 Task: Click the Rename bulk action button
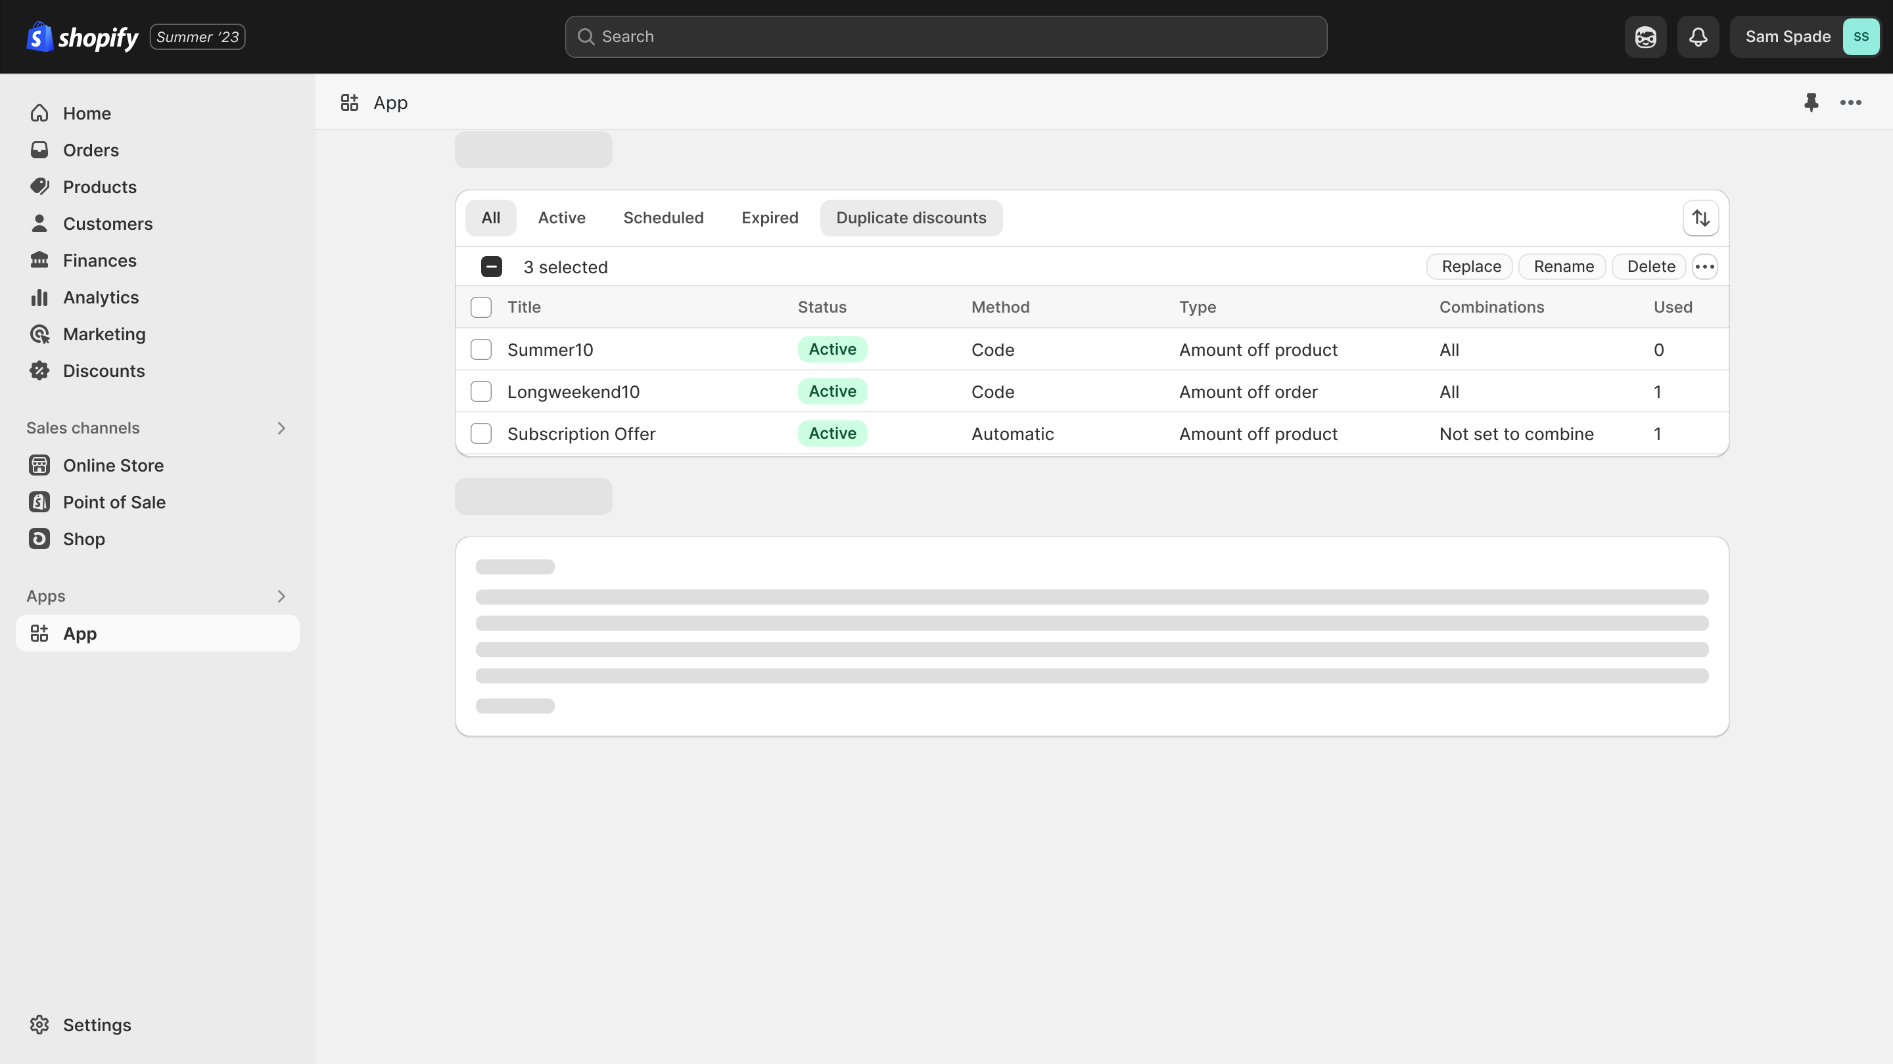point(1562,267)
